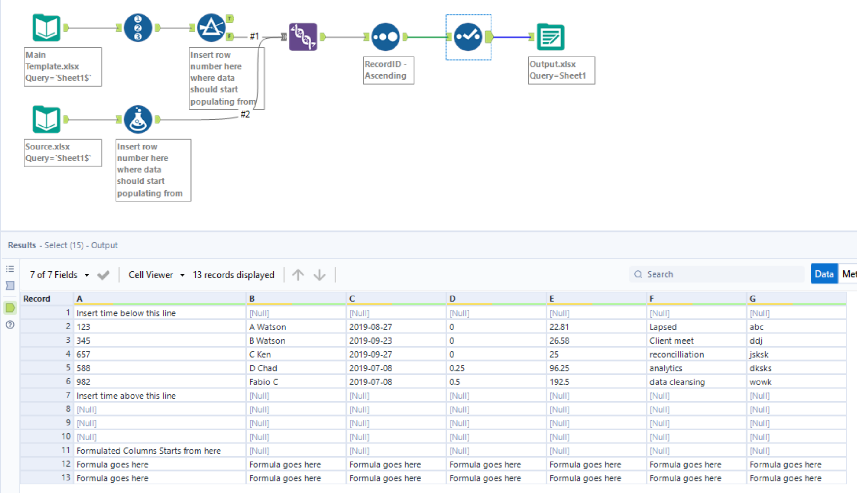This screenshot has width=857, height=493.
Task: Open the 7 of 7 Fields dropdown
Action: pos(87,274)
